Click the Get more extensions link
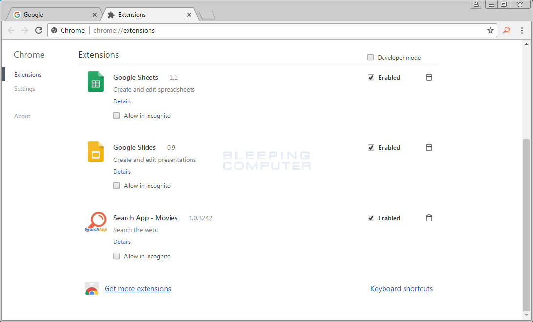The height and width of the screenshot is (322, 533). coord(138,289)
